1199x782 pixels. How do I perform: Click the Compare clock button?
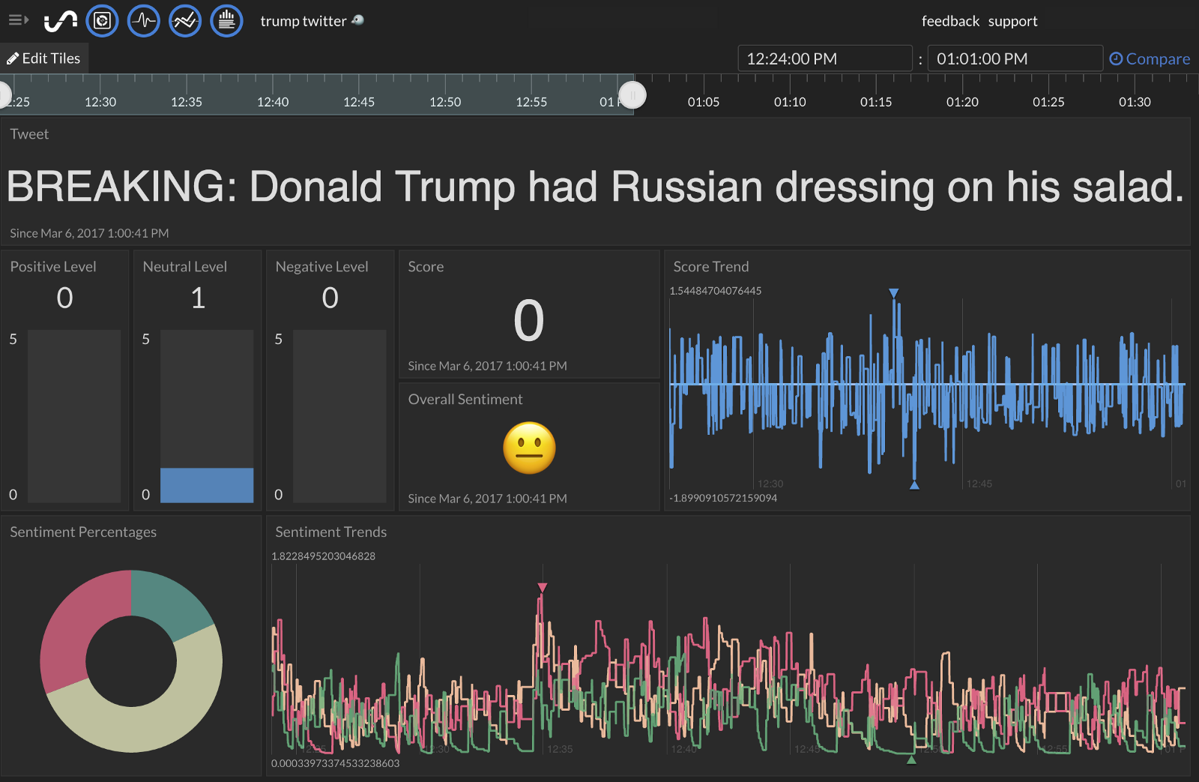tap(1150, 58)
